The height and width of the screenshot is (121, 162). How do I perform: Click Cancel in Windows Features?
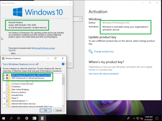point(59,110)
